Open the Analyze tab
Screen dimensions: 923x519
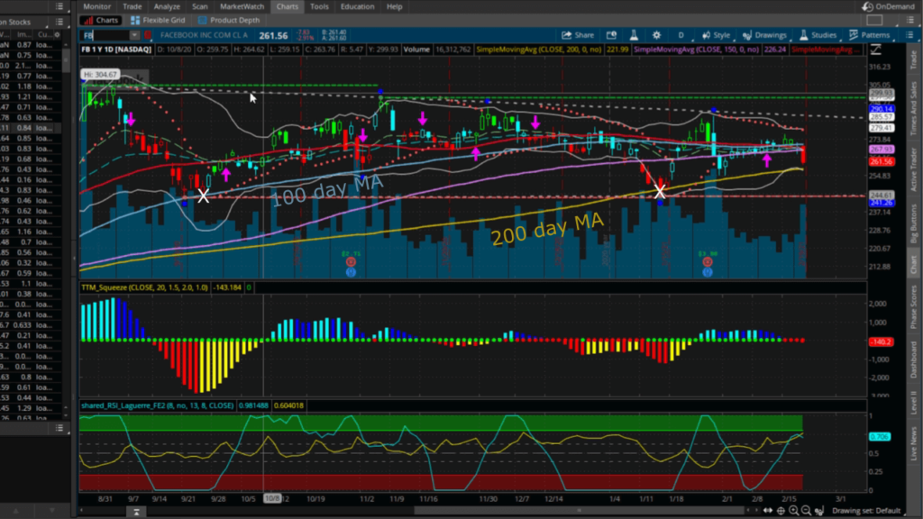click(x=167, y=6)
